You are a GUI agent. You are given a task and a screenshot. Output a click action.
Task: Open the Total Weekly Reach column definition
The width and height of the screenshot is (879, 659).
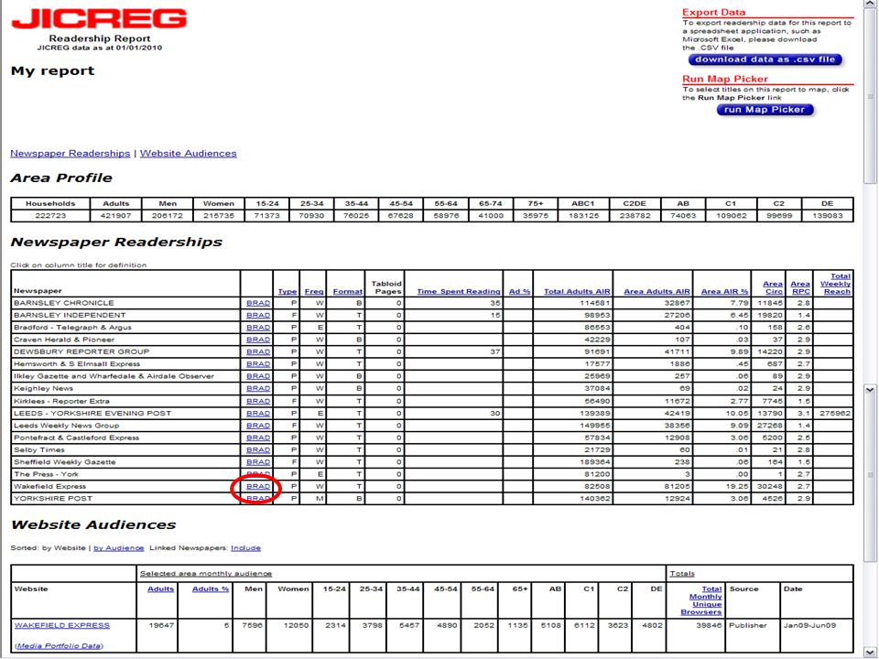point(836,284)
